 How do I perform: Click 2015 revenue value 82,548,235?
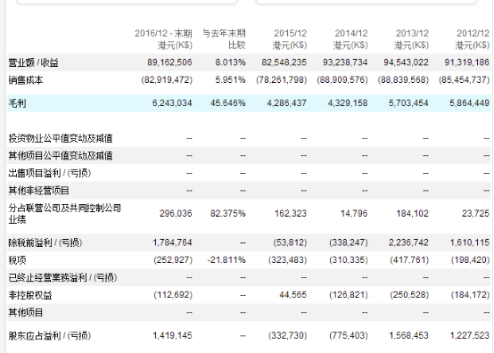(284, 62)
